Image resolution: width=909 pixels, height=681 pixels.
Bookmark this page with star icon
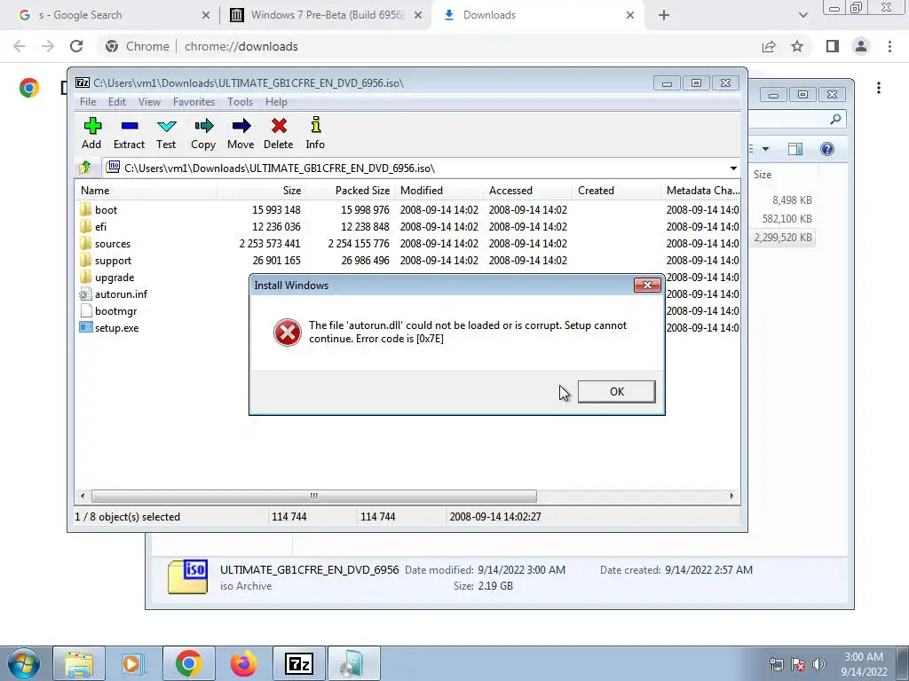point(797,46)
